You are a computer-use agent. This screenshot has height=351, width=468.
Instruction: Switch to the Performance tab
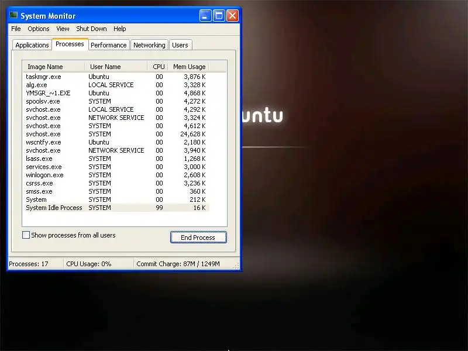coord(109,45)
